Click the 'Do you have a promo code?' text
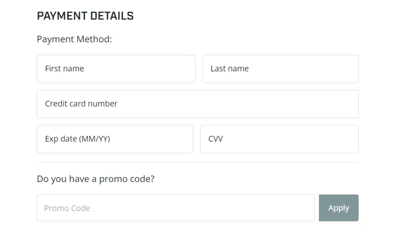The image size is (398, 233). click(x=96, y=179)
